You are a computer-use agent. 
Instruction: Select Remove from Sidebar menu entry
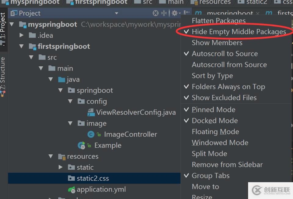coord(227,165)
